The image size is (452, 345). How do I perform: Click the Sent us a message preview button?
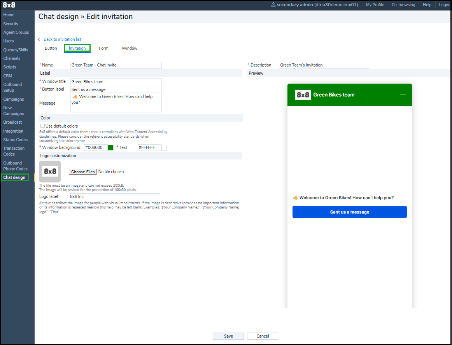349,212
